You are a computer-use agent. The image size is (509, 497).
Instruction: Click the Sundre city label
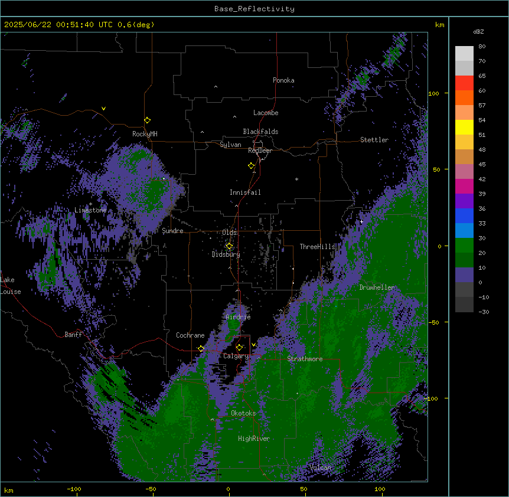pyautogui.click(x=172, y=231)
